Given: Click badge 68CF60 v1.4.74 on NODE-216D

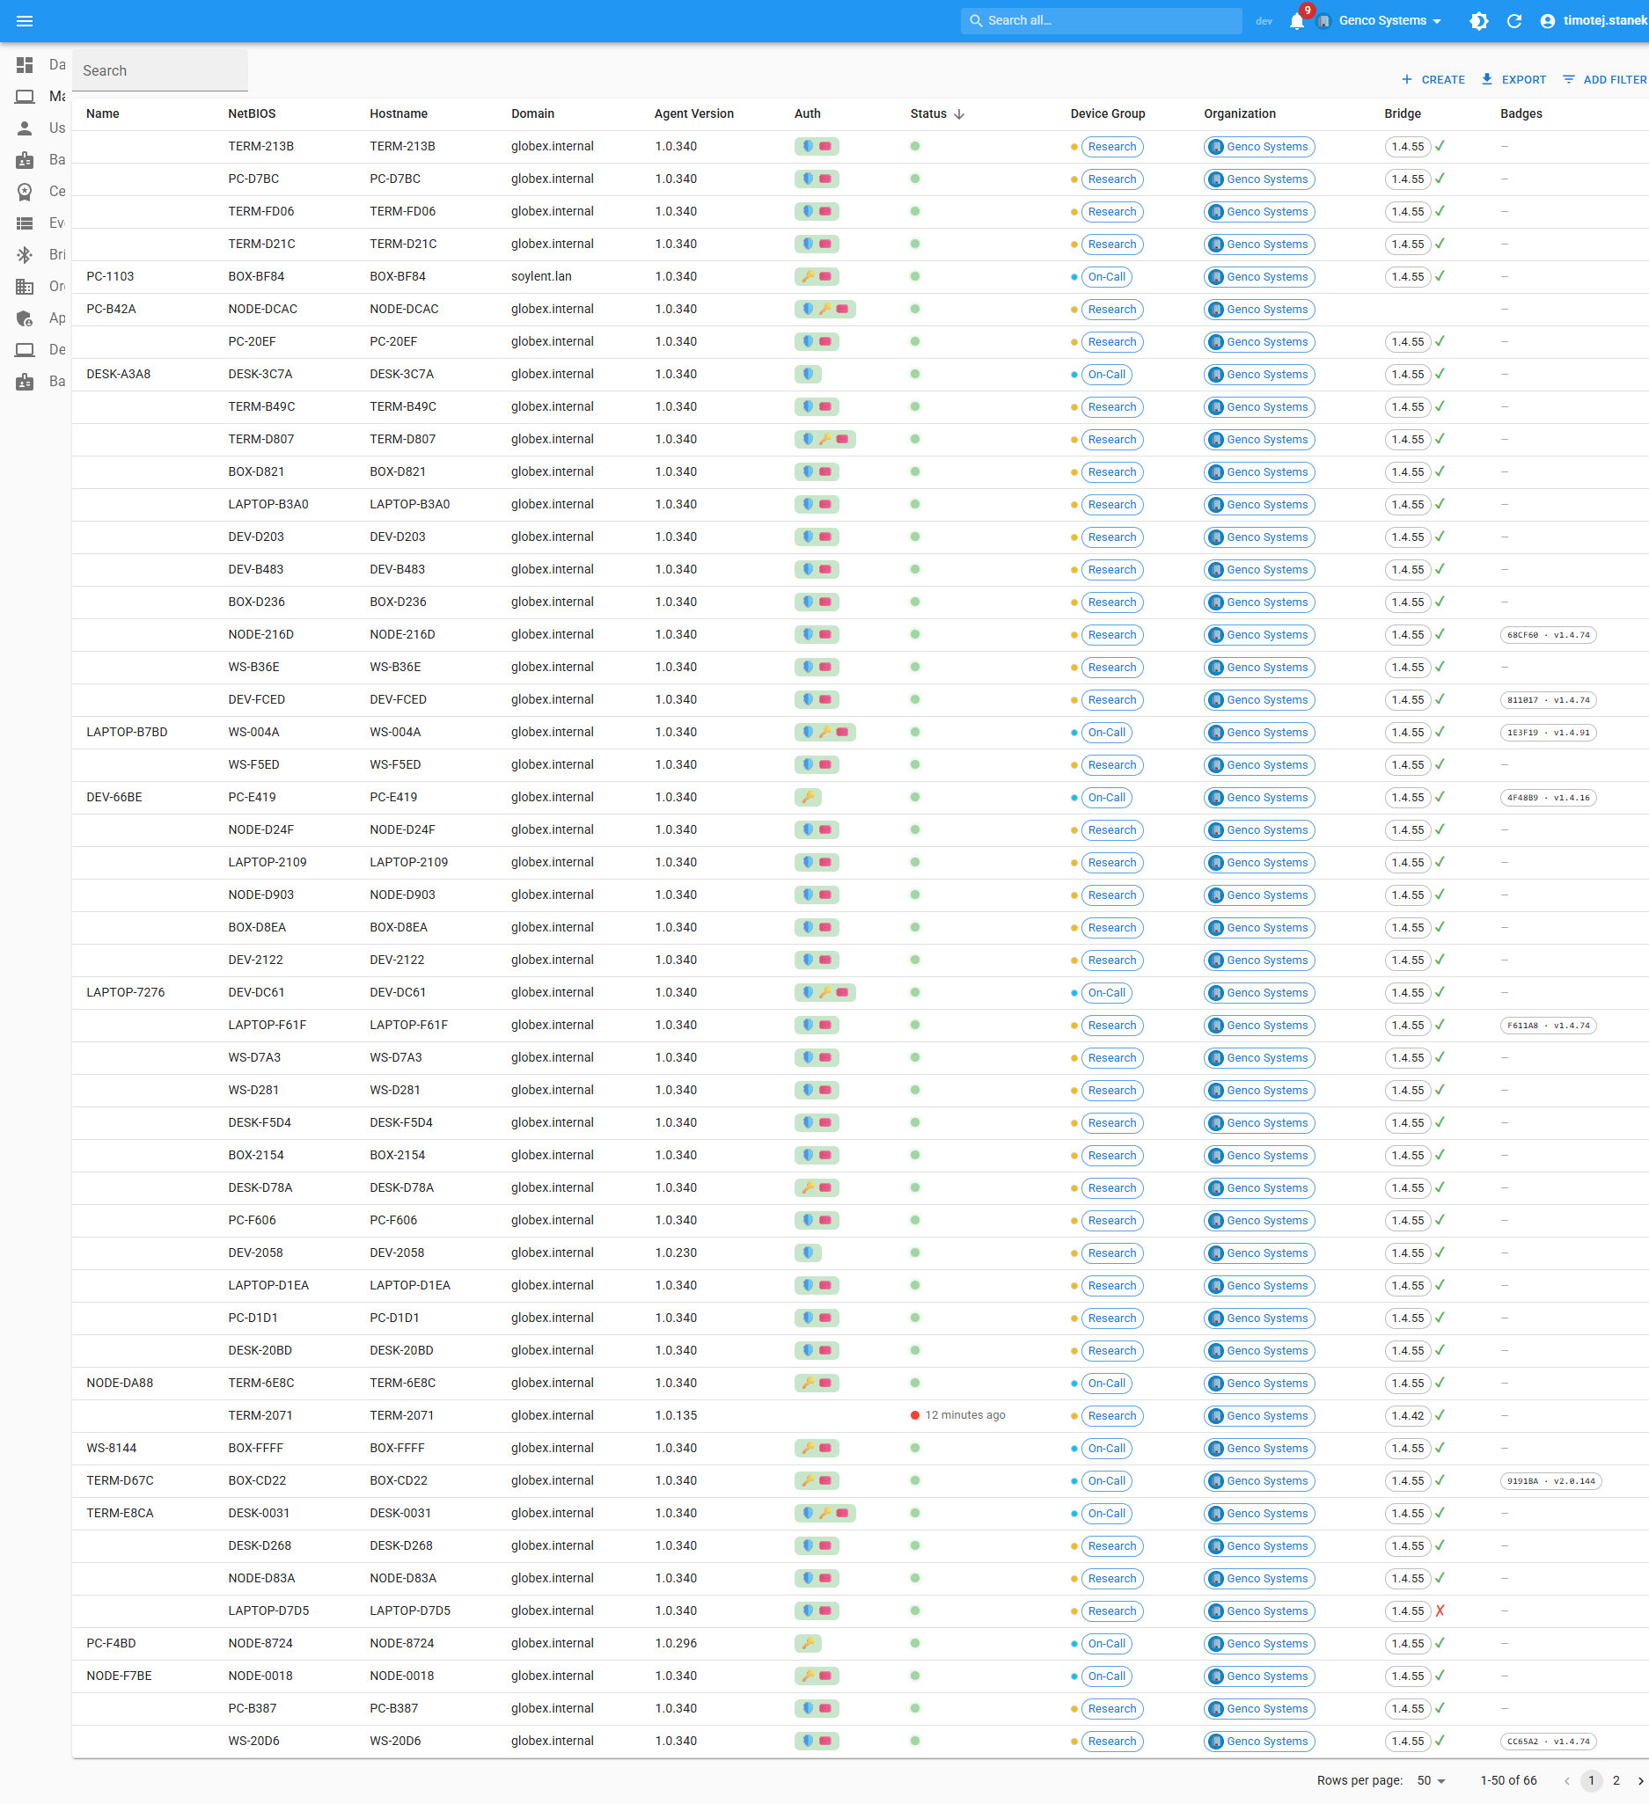Looking at the screenshot, I should (1548, 635).
